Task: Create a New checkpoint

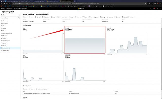Action: [93, 17]
